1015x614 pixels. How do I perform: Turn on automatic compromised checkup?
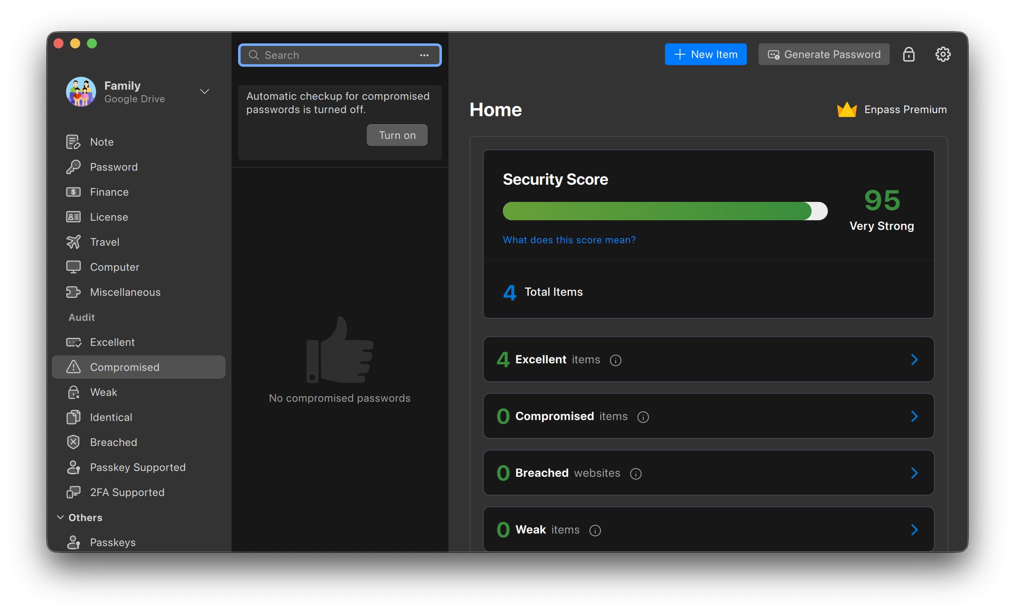tap(397, 135)
